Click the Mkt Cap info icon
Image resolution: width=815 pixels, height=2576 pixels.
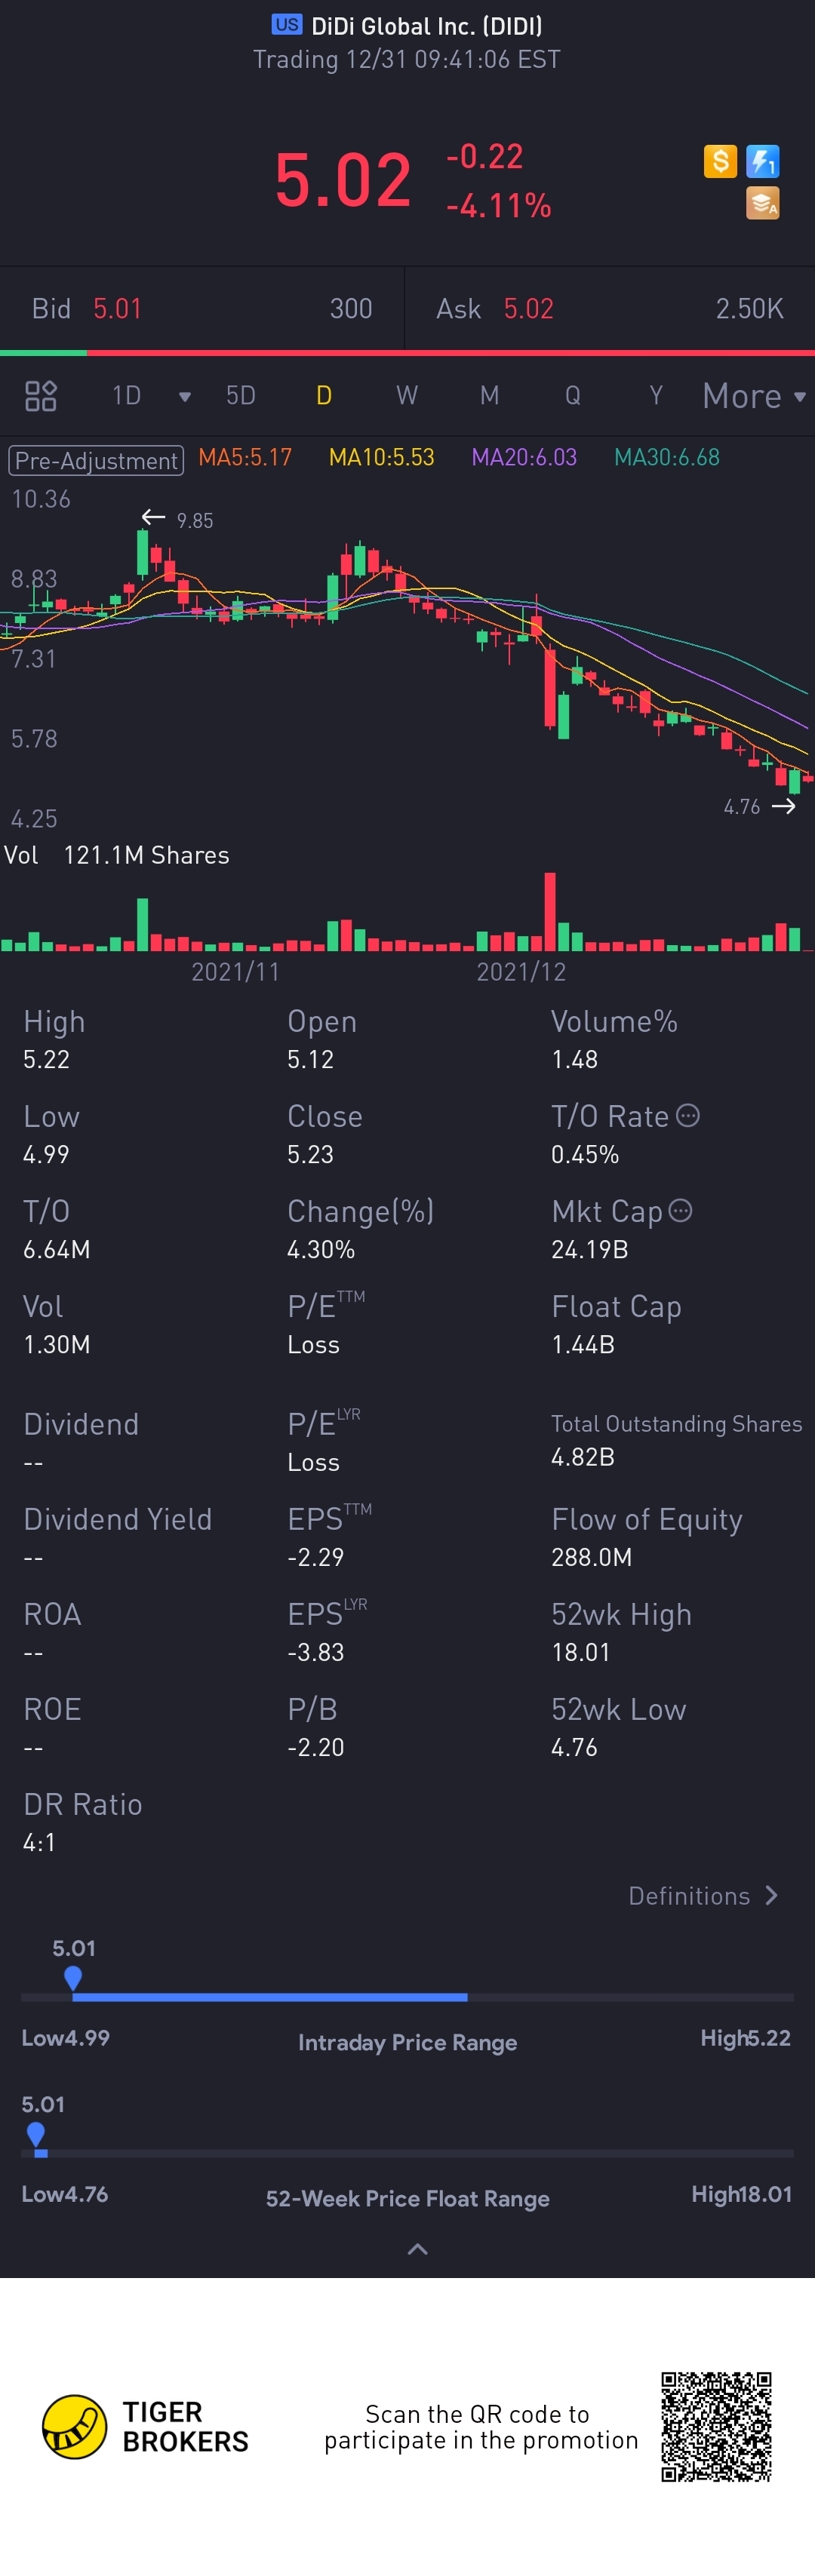[680, 1211]
